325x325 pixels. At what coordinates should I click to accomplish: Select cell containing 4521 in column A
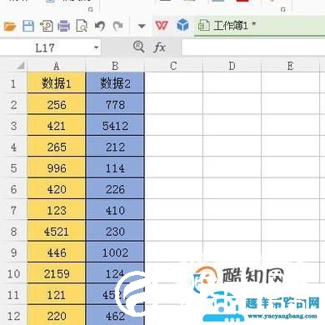click(57, 231)
